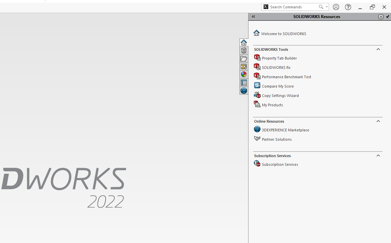This screenshot has height=243, width=391.
Task: Switch to the View Palette tab
Action: (x=244, y=67)
